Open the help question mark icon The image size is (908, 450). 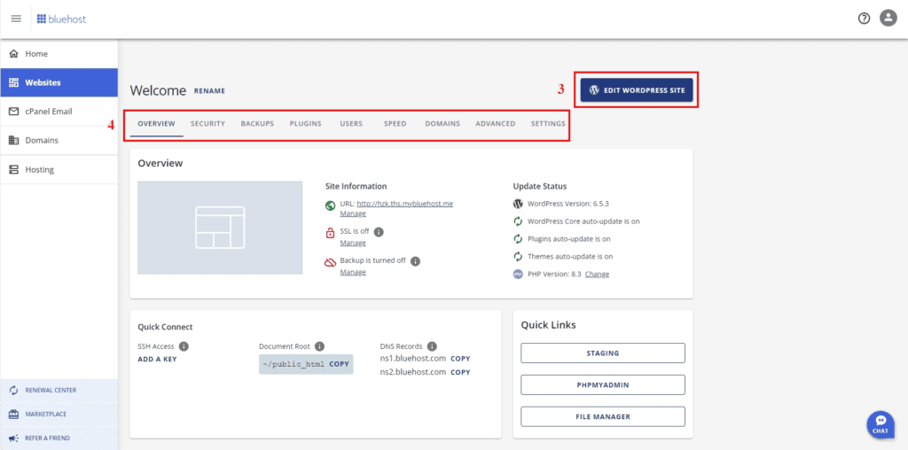tap(864, 19)
